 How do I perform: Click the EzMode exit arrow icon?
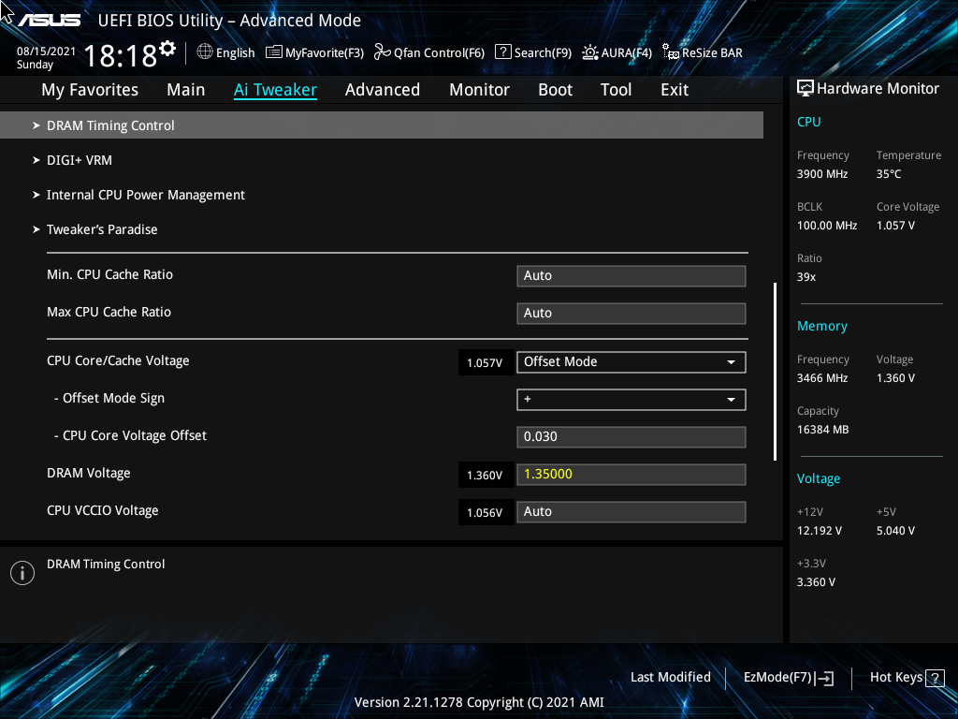point(824,678)
